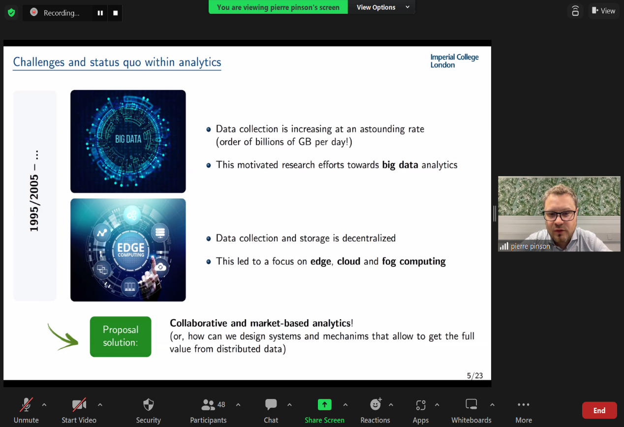Expand audio settings arrow next to Unmute
The image size is (624, 427).
point(44,405)
